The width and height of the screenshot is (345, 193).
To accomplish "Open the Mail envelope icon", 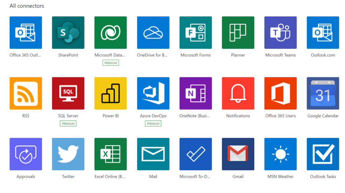I will pos(153,154).
